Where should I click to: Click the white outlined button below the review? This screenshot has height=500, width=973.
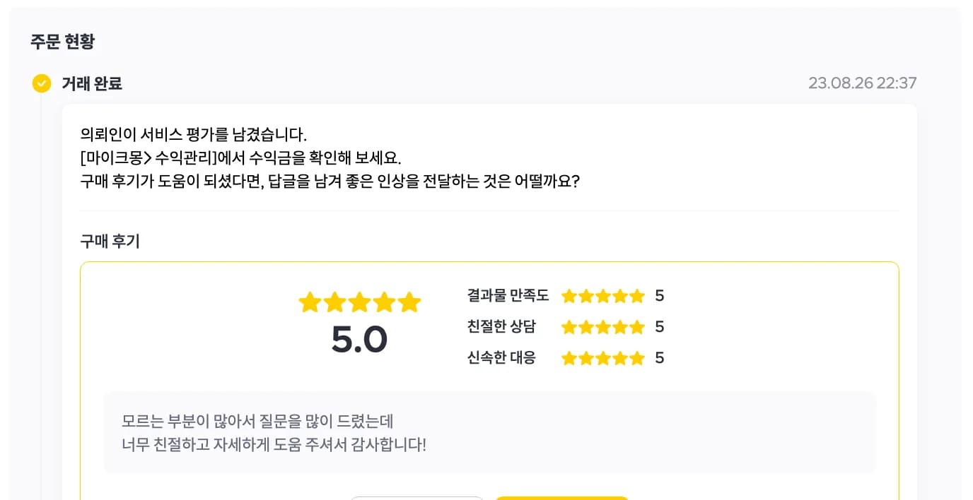tap(416, 498)
